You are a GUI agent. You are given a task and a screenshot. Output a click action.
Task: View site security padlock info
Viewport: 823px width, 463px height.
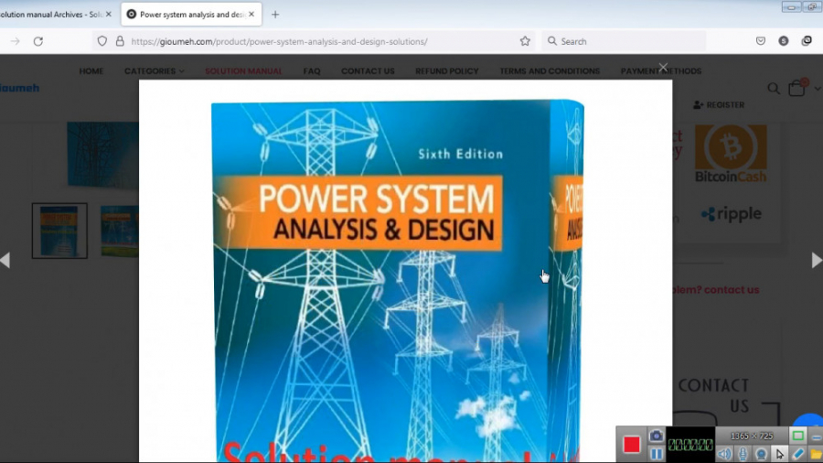[120, 41]
